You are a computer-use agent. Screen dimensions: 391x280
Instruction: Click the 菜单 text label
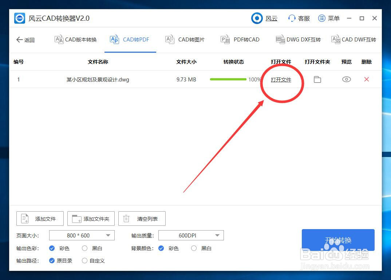tap(333, 19)
